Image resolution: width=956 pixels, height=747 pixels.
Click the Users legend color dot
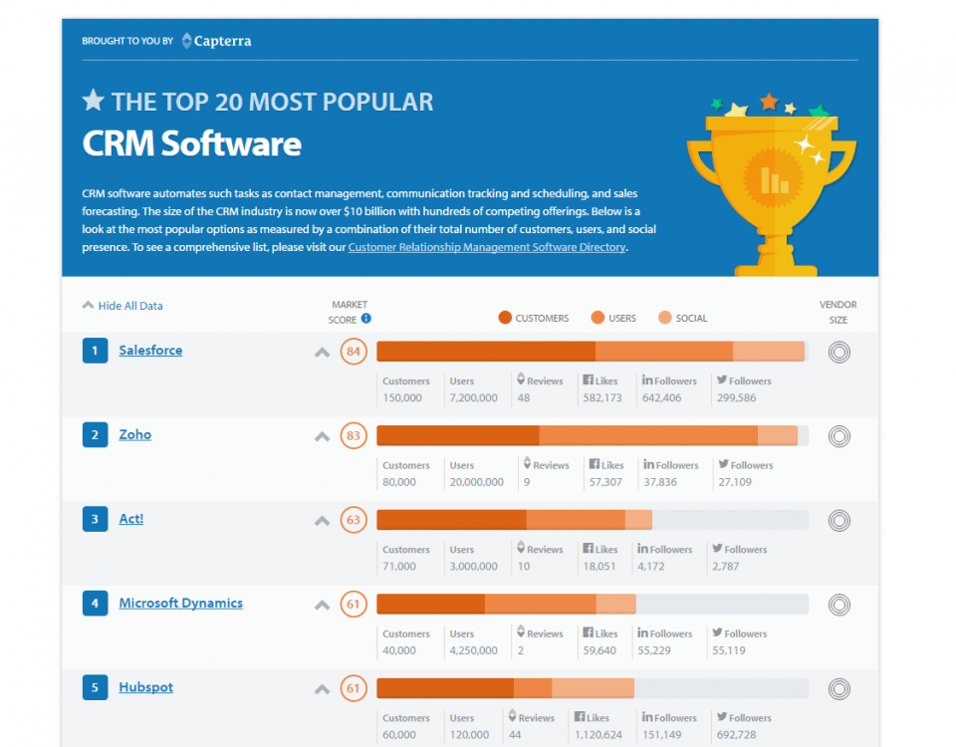[x=597, y=317]
